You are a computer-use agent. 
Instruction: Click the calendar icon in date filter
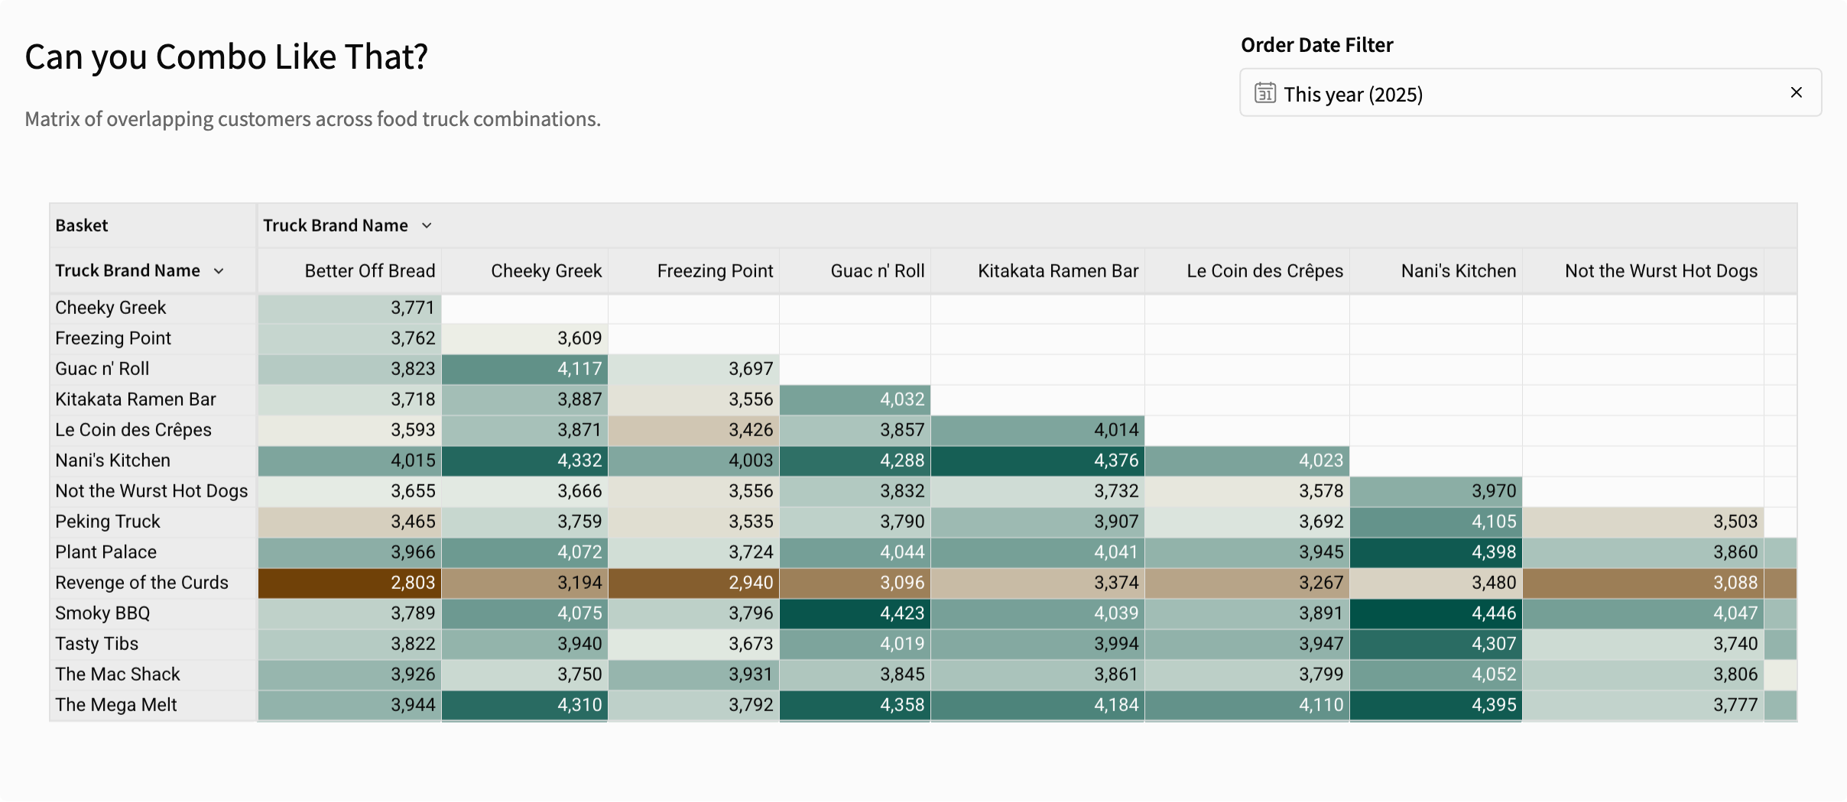[1264, 93]
